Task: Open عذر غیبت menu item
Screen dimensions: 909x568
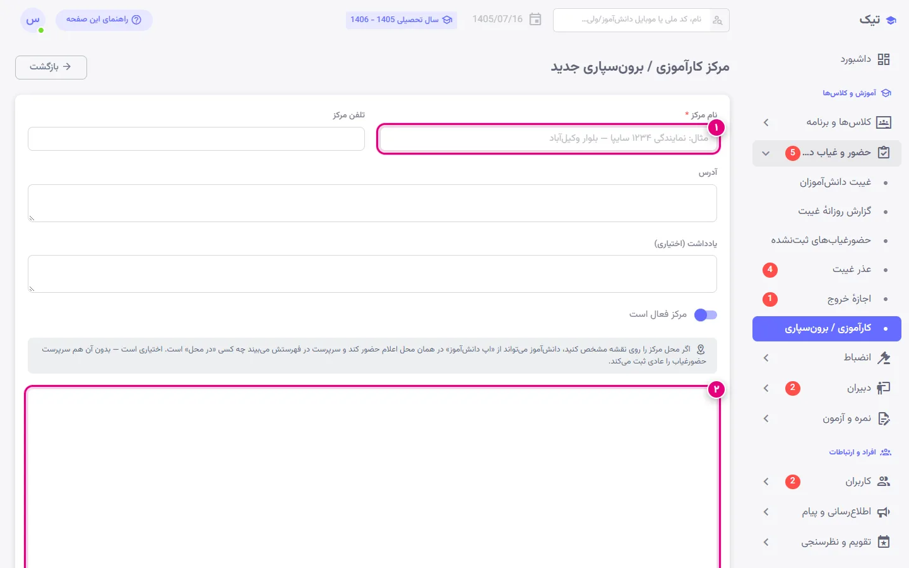Action: pos(827,269)
